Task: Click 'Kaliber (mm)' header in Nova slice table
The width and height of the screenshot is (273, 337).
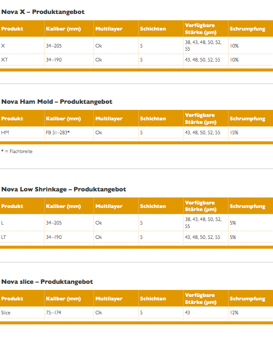Action: pyautogui.click(x=63, y=299)
